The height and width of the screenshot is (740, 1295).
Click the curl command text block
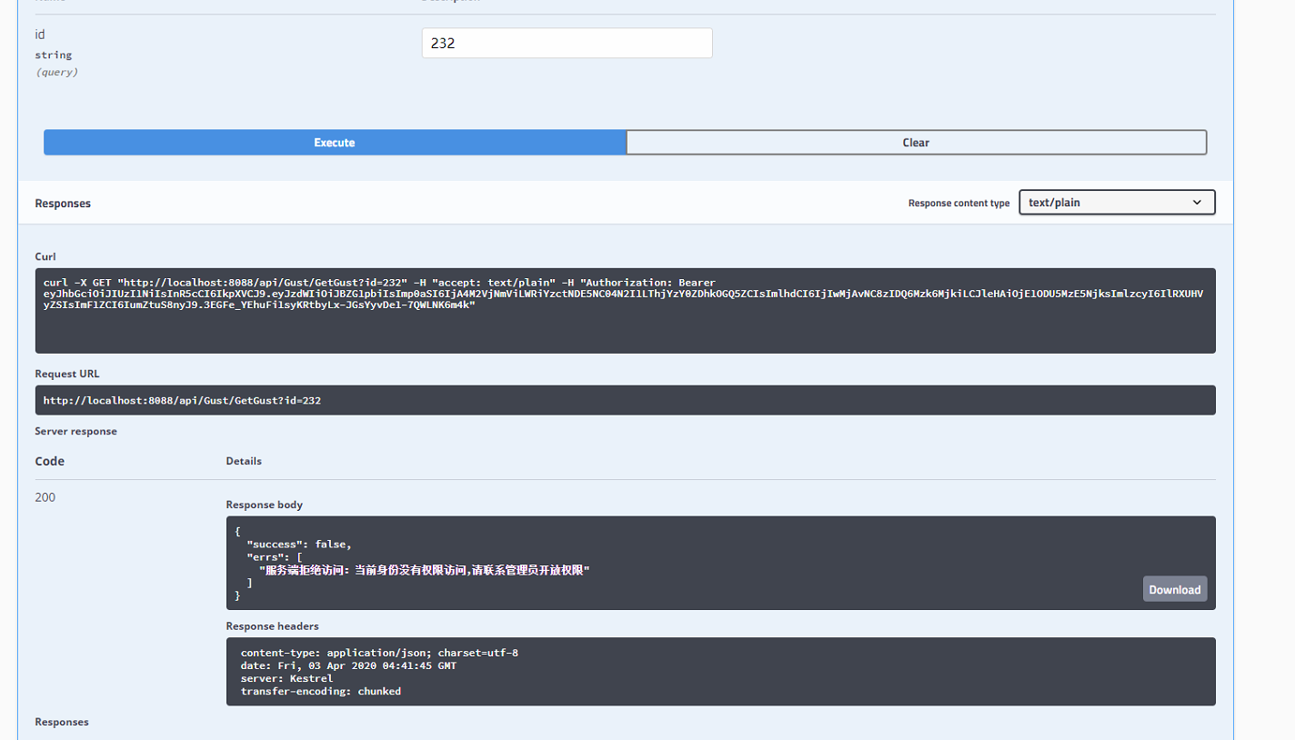point(625,310)
